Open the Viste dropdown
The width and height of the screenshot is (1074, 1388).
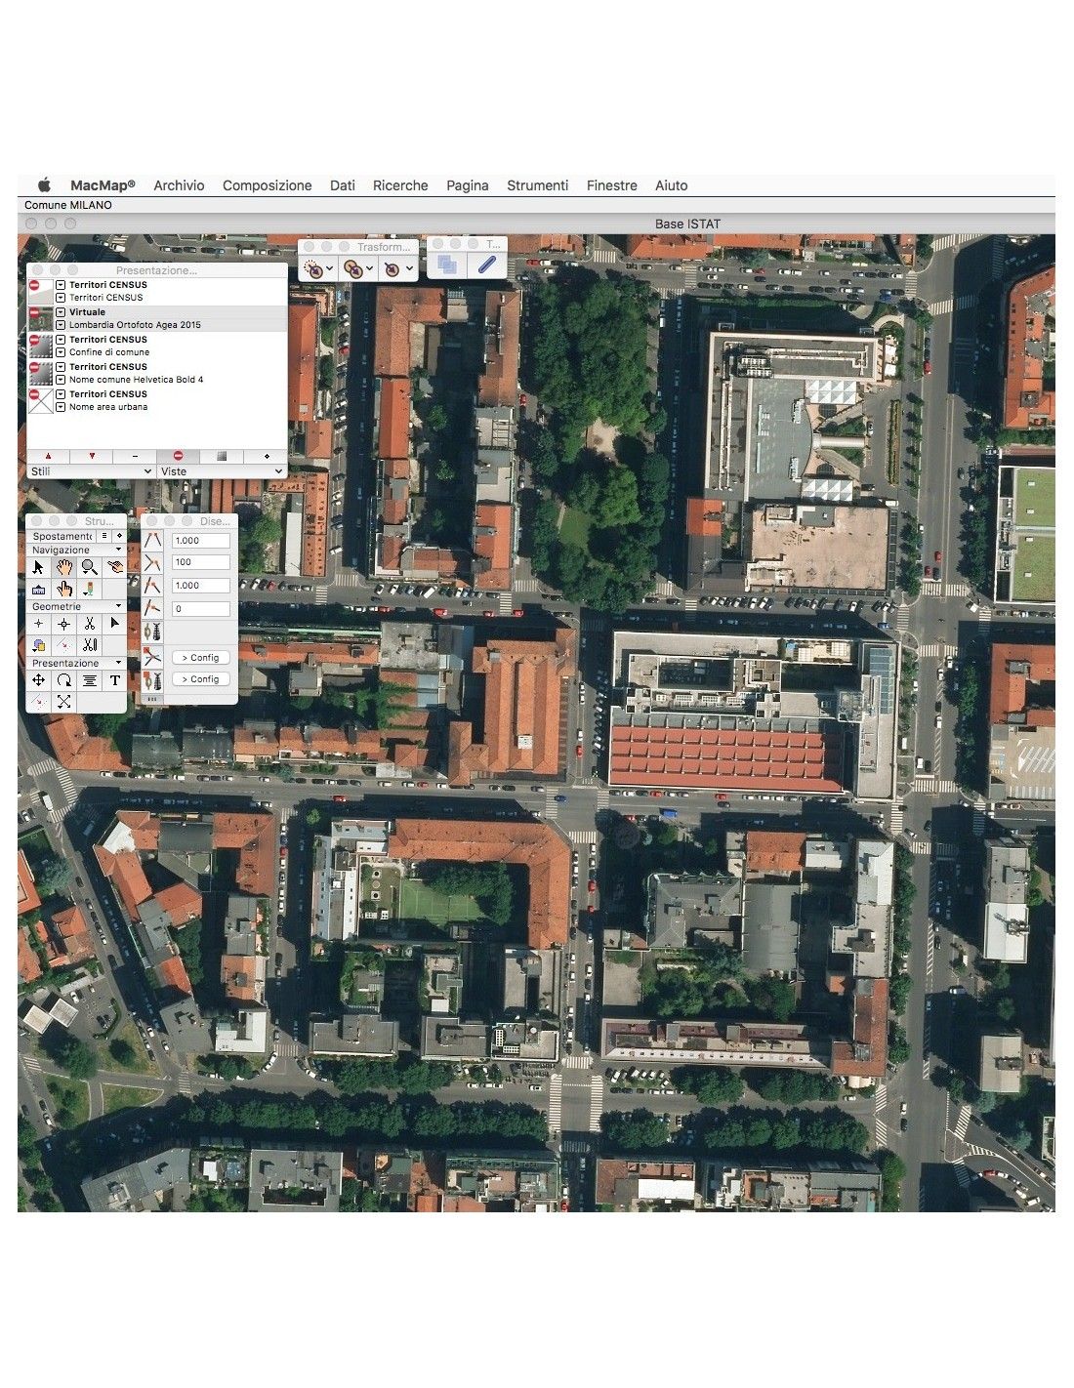(x=222, y=471)
